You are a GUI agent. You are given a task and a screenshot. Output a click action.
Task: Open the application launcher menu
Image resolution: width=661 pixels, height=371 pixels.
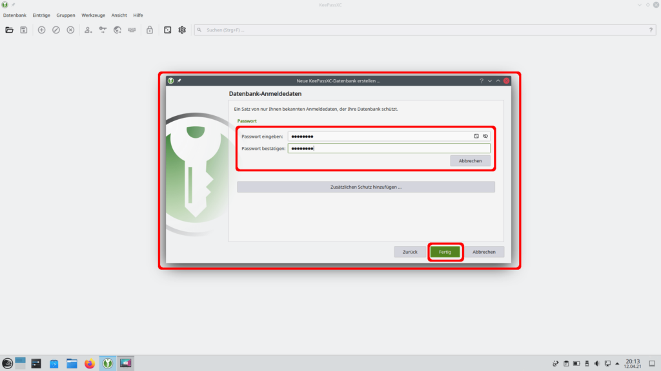pos(7,363)
